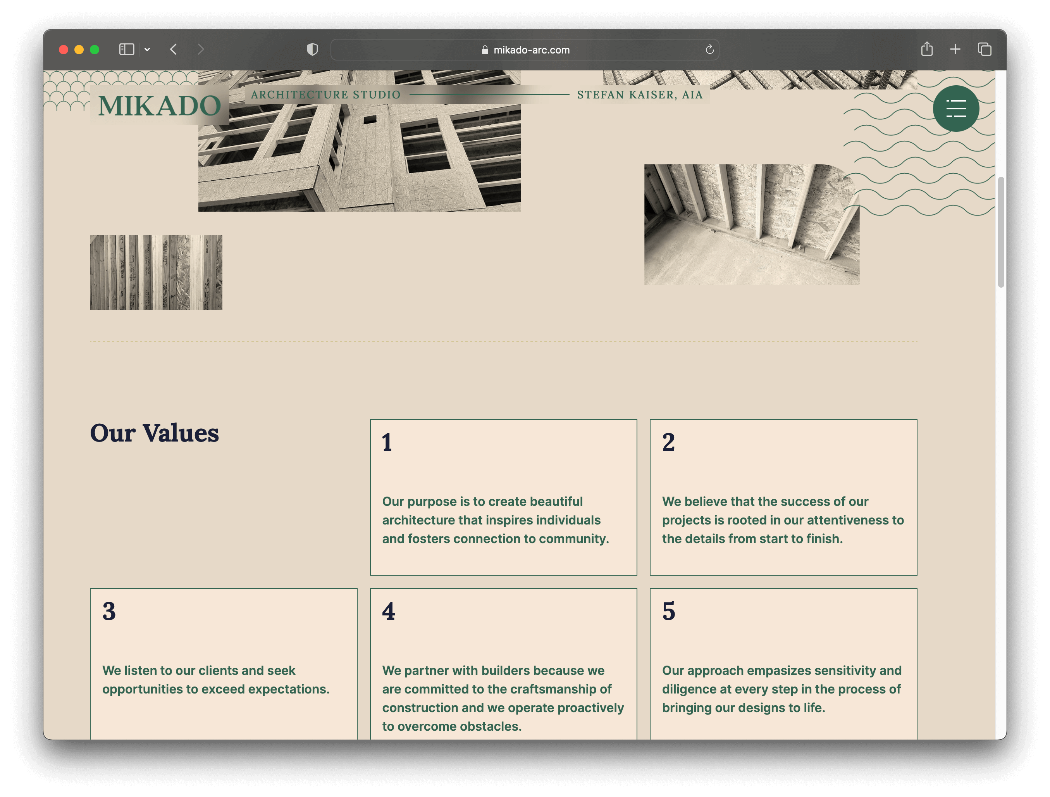Enter full screen with the green button
This screenshot has width=1050, height=797.
95,49
